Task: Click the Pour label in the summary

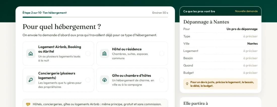Action: click(x=187, y=29)
